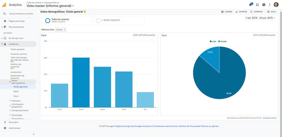
Task: Open the Métricas clave Usuarios dropdown
Action: pyautogui.click(x=61, y=30)
